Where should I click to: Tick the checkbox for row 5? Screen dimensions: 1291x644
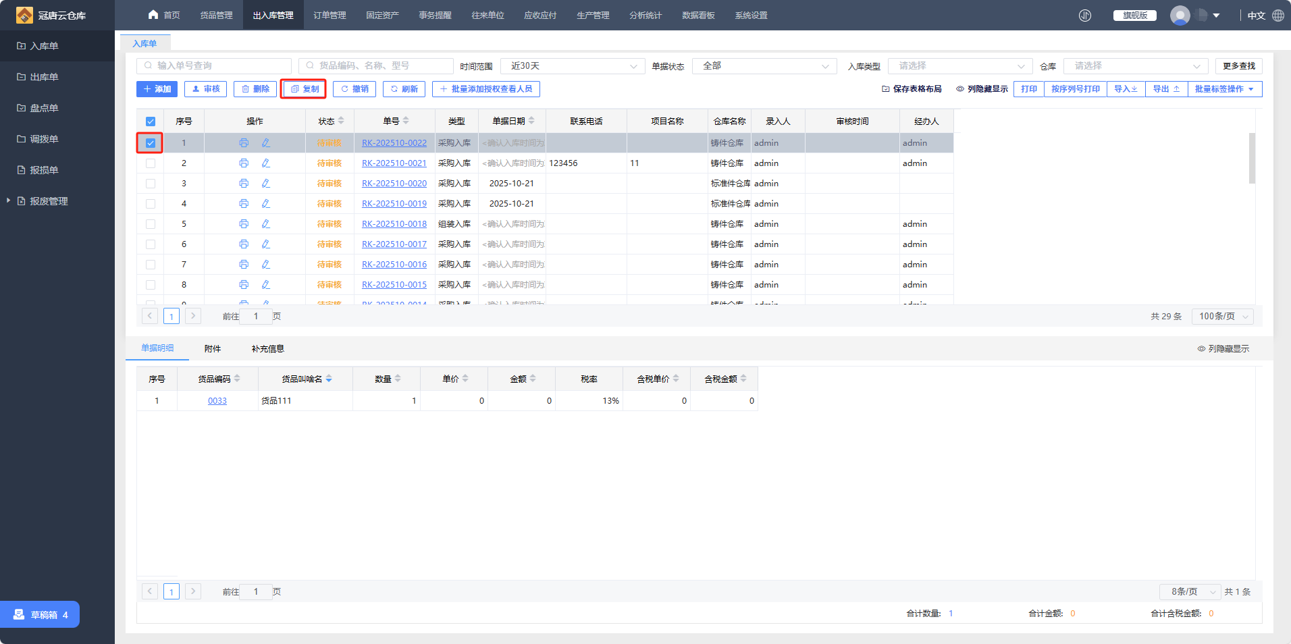pos(151,224)
